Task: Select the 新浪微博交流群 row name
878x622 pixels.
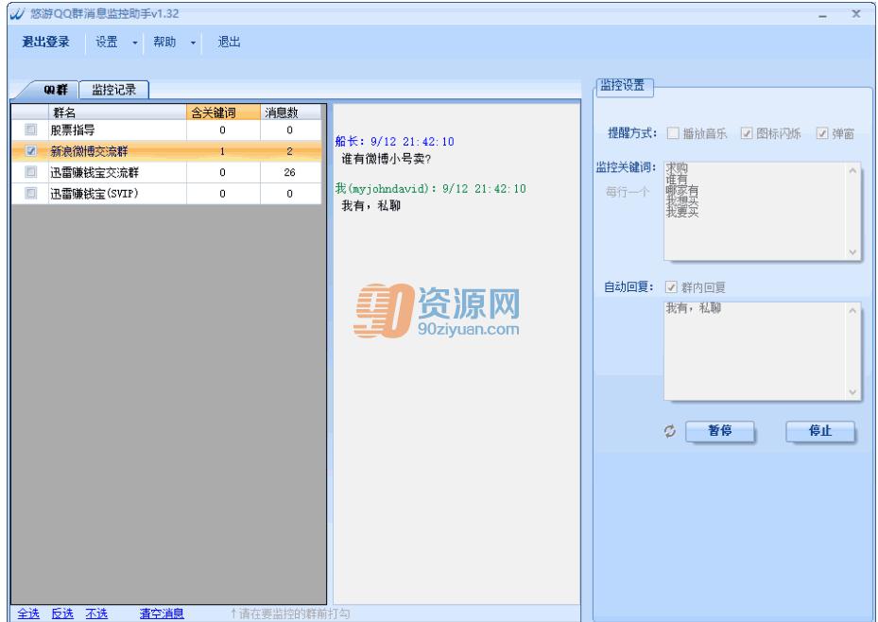Action: point(89,151)
